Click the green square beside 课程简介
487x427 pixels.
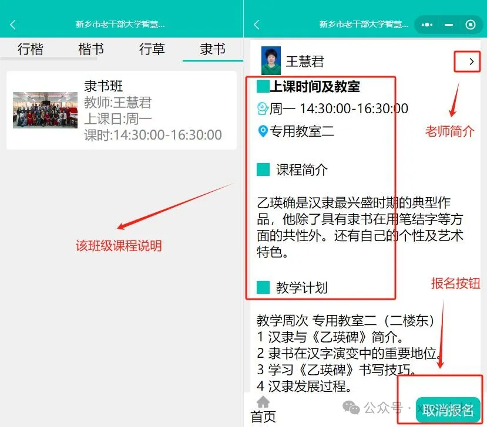[x=263, y=170]
